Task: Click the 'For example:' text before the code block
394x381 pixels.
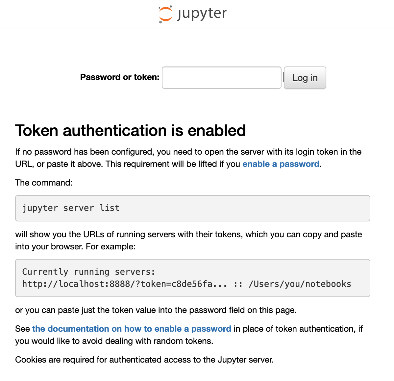Action: click(111, 246)
